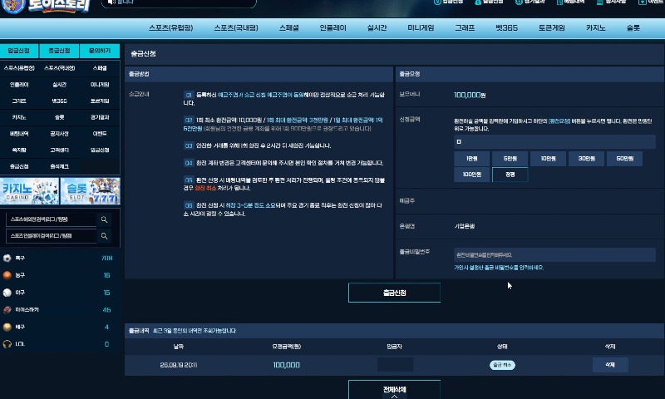Click 카지노 in the sidebar grid
The image size is (665, 399).
pos(19,117)
